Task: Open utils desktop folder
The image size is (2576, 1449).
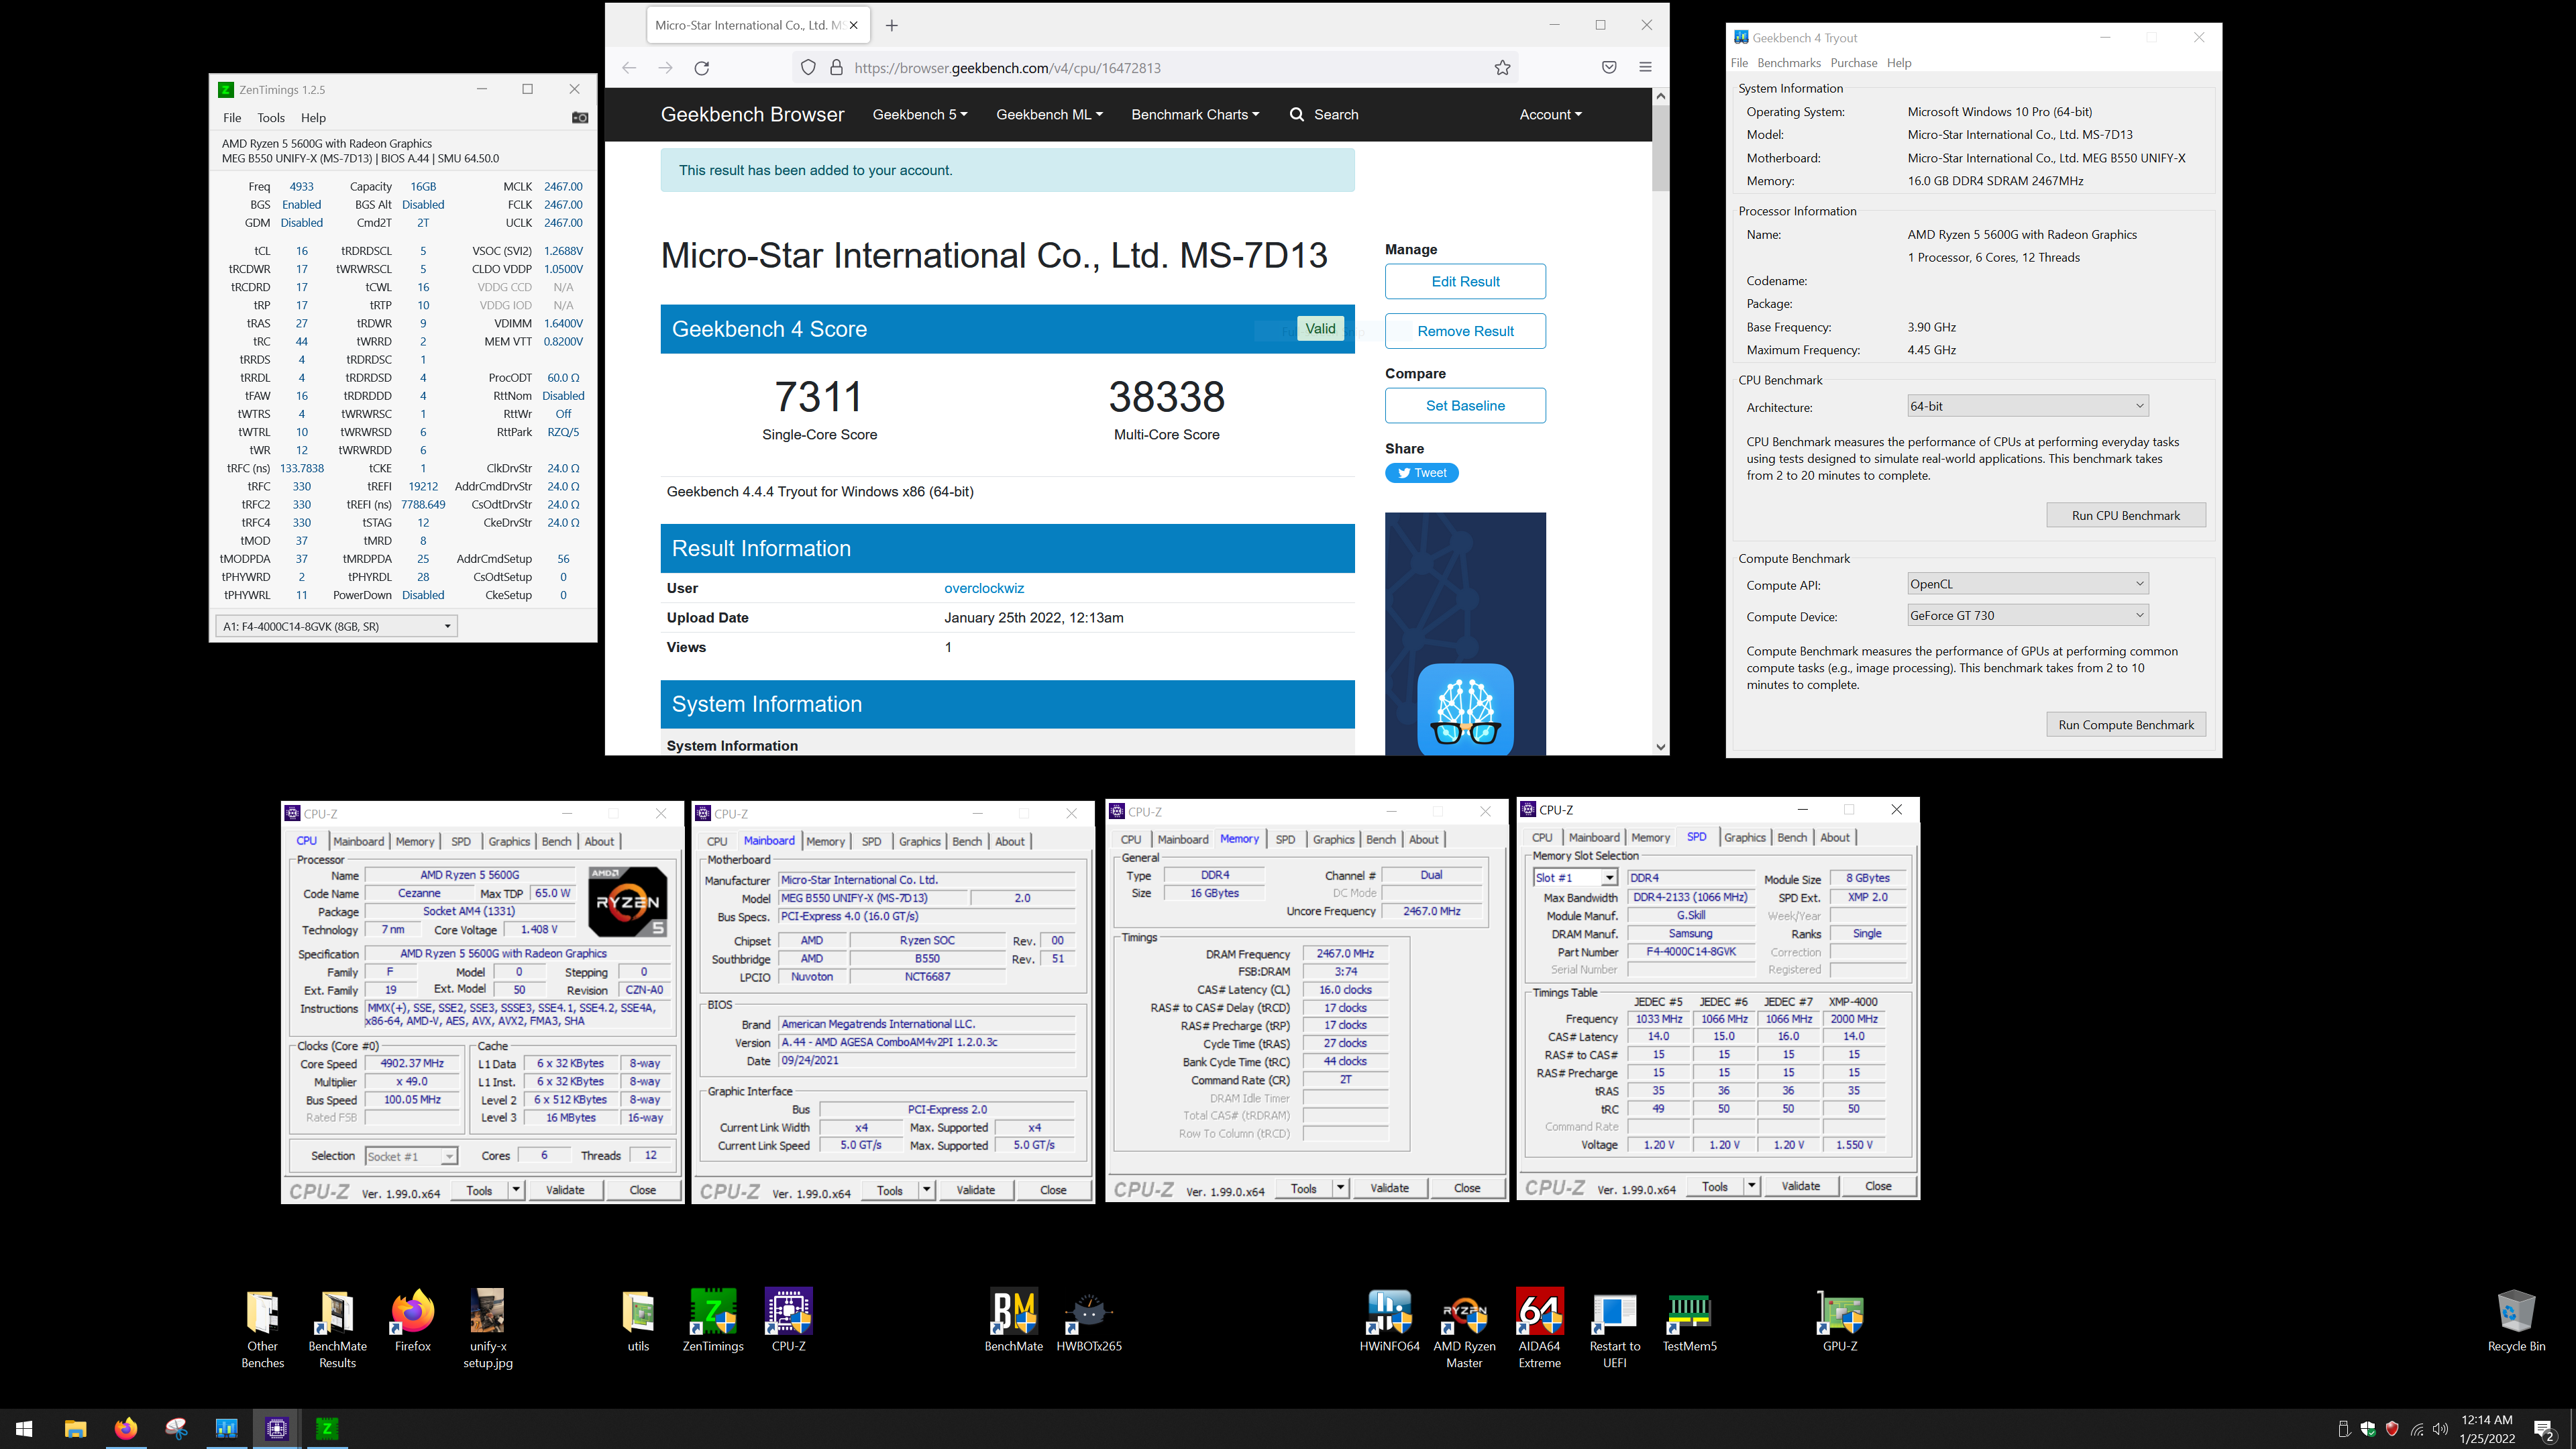Action: (x=638, y=1320)
